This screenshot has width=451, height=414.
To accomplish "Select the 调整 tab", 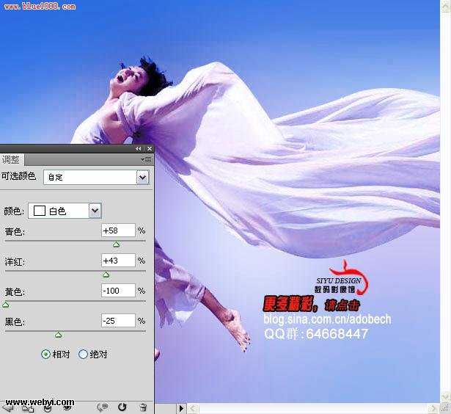I will [x=12, y=159].
